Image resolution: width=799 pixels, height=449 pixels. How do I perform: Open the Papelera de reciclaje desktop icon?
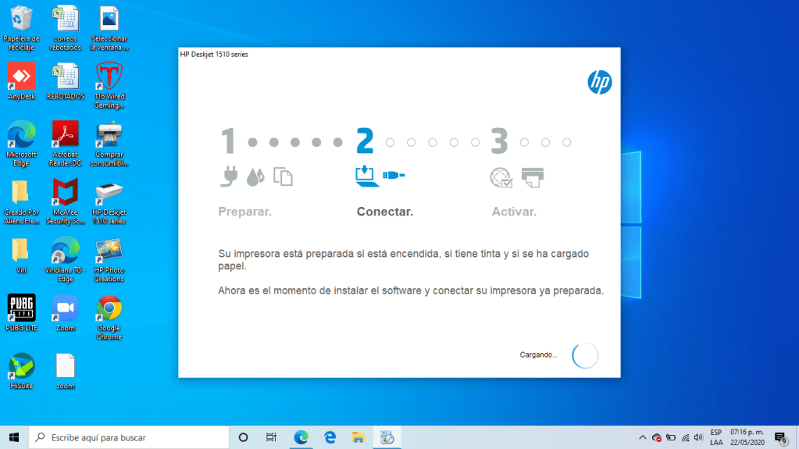(x=21, y=28)
